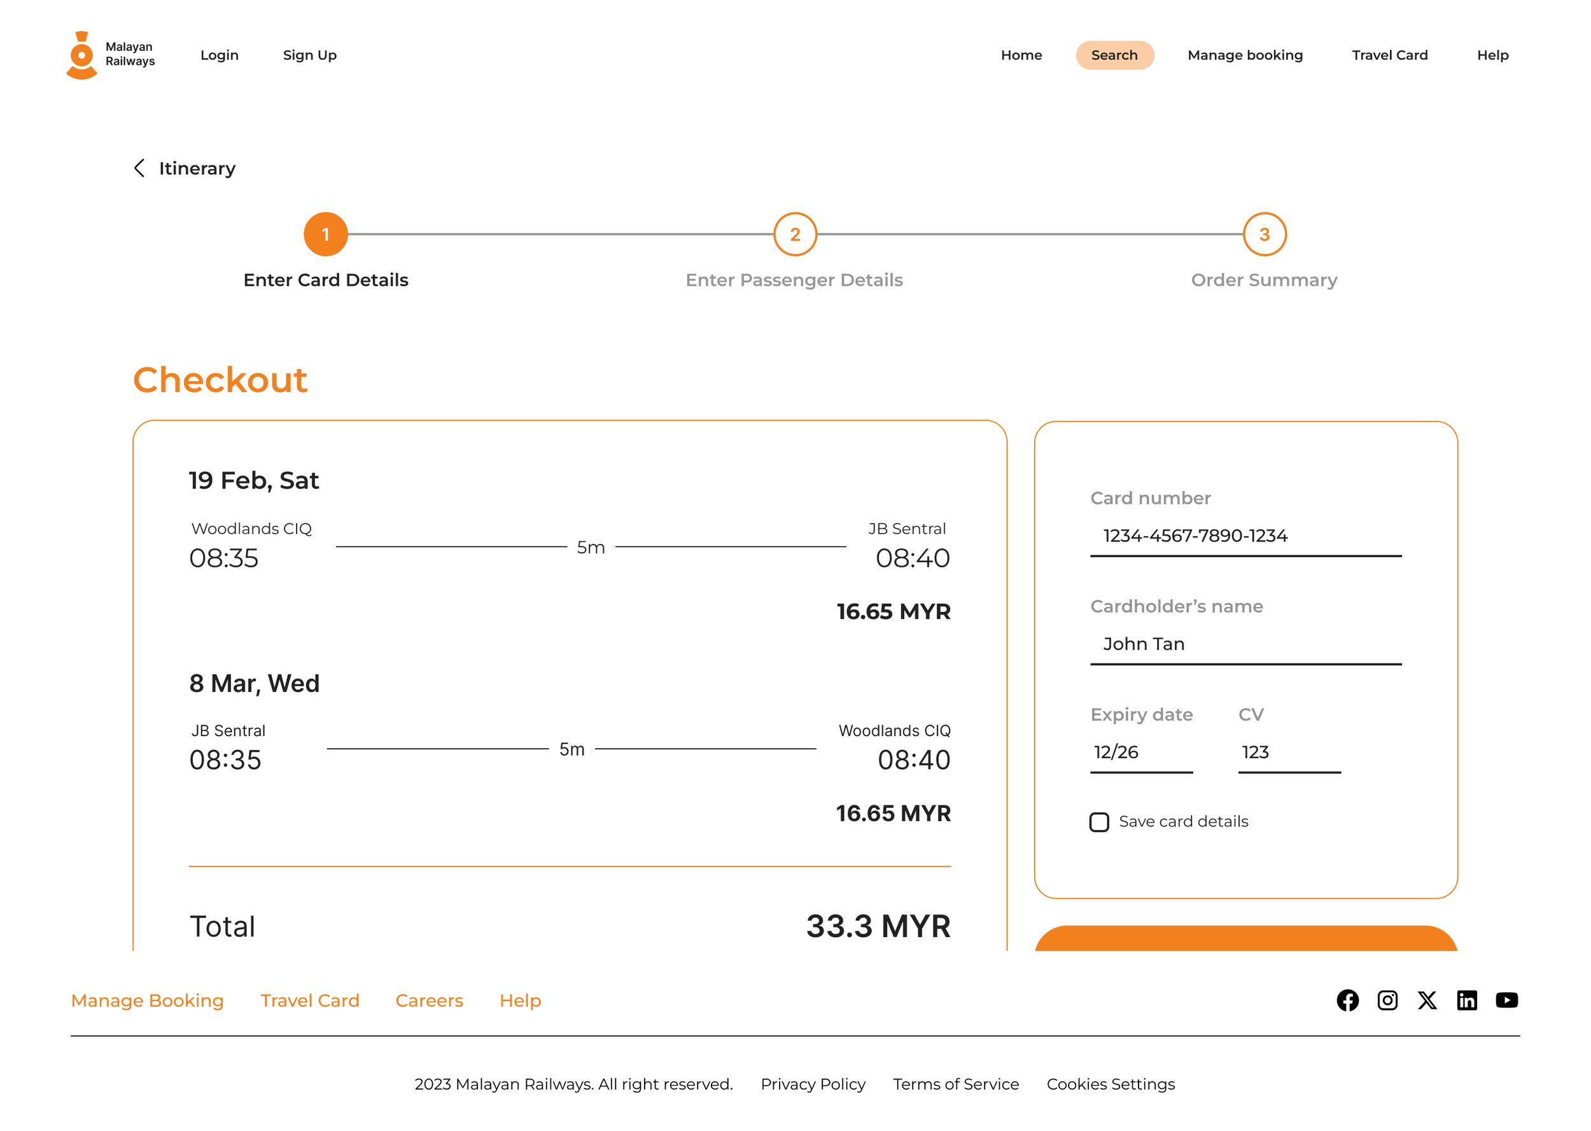
Task: Open the YouTube social icon
Action: [x=1506, y=1000]
